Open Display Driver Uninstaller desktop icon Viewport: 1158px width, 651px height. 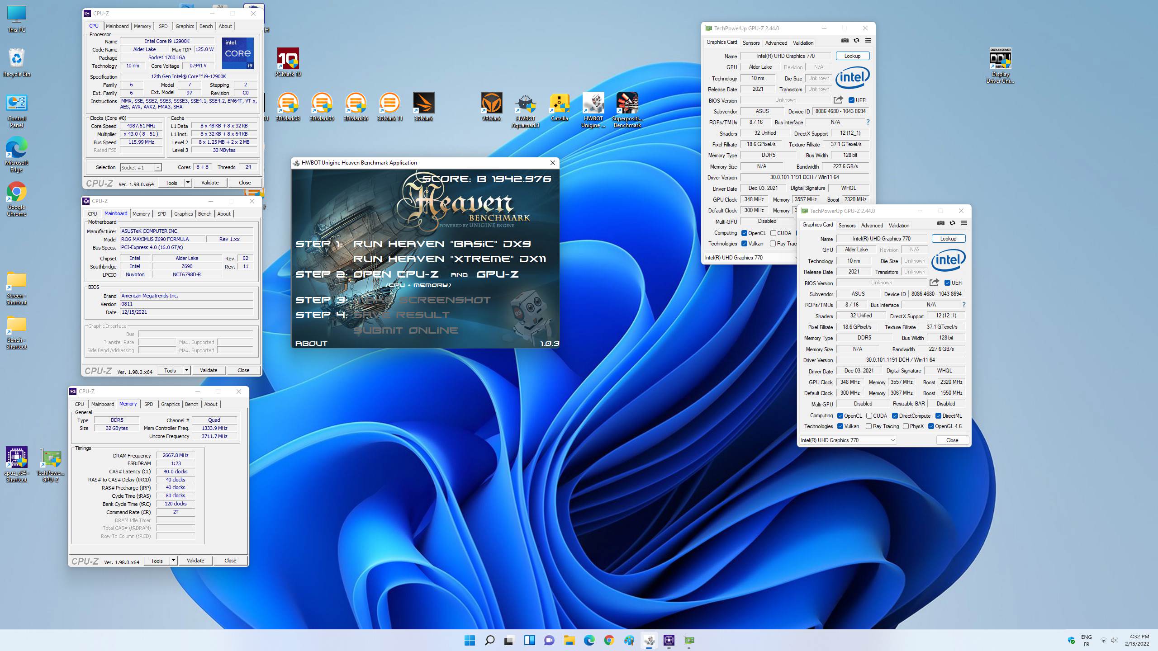[1000, 66]
